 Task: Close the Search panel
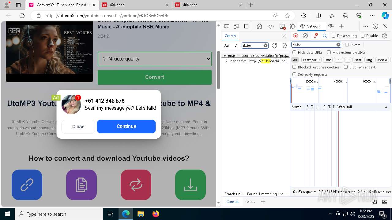point(284,36)
